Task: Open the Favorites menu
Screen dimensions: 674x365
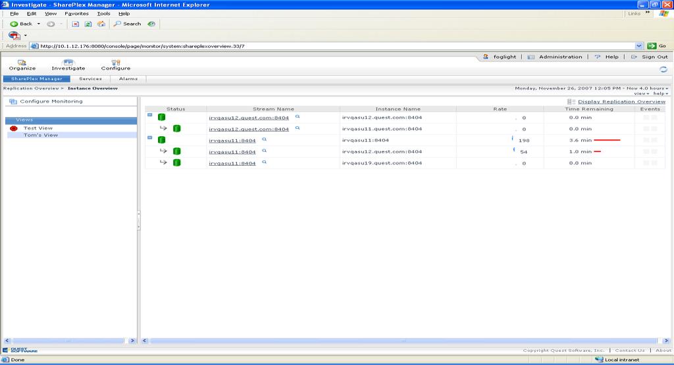Action: point(76,13)
